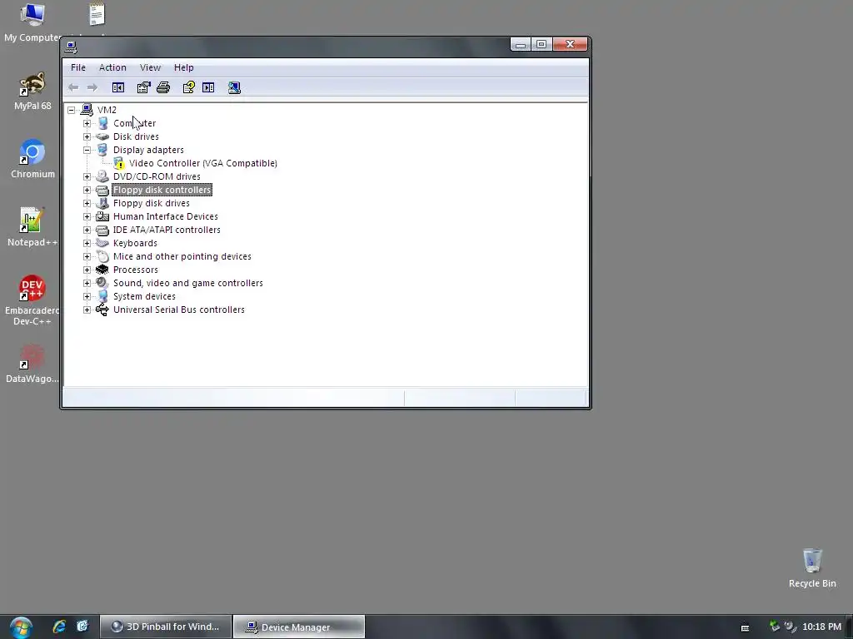Expand Mice and other pointing devices
The width and height of the screenshot is (853, 639).
(x=87, y=256)
